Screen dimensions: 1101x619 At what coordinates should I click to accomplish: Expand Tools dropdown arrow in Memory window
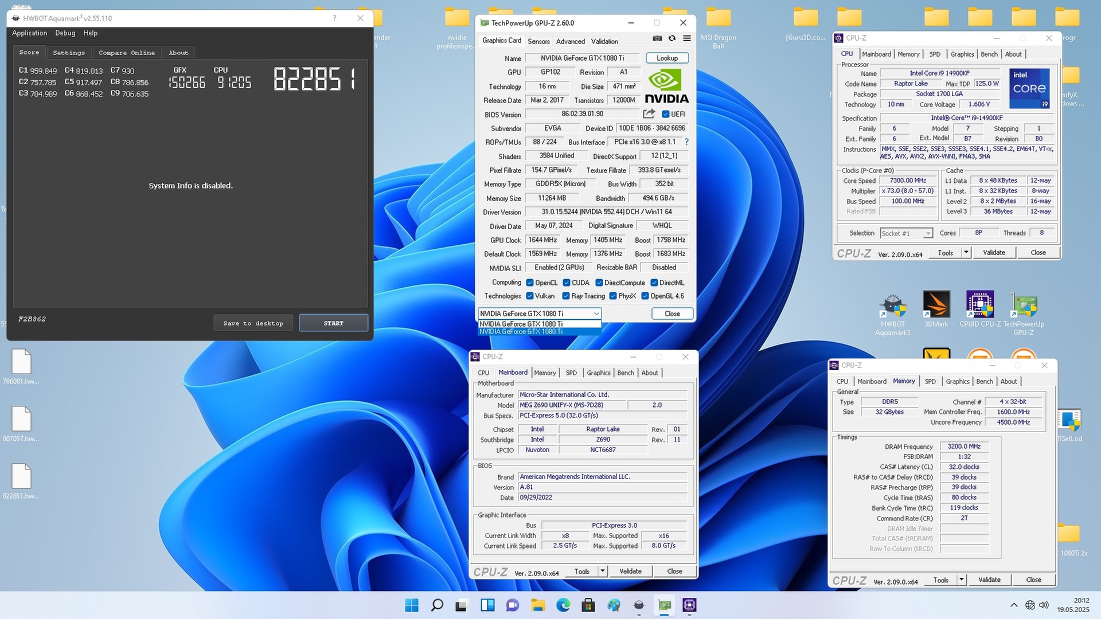962,580
